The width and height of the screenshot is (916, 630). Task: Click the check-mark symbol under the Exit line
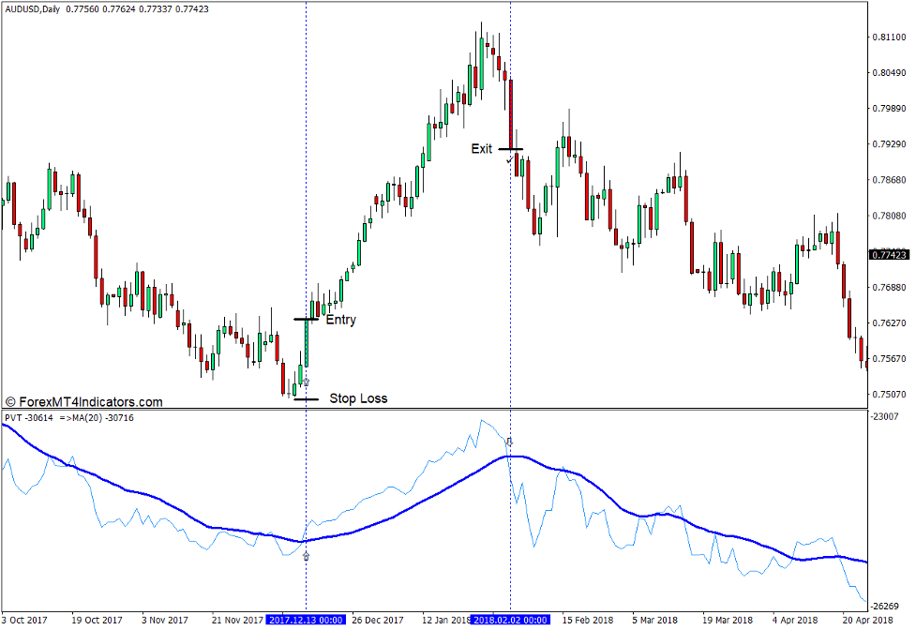tap(509, 159)
